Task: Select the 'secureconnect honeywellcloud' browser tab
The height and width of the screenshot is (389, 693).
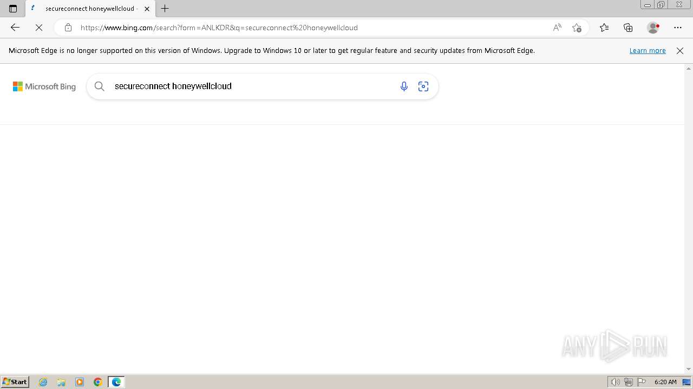Action: pos(90,9)
